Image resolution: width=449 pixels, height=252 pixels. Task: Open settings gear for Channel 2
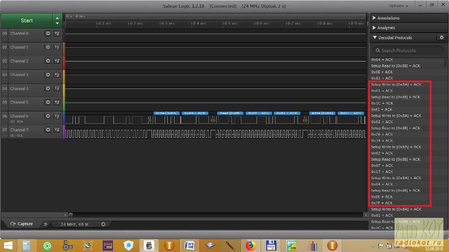point(48,61)
